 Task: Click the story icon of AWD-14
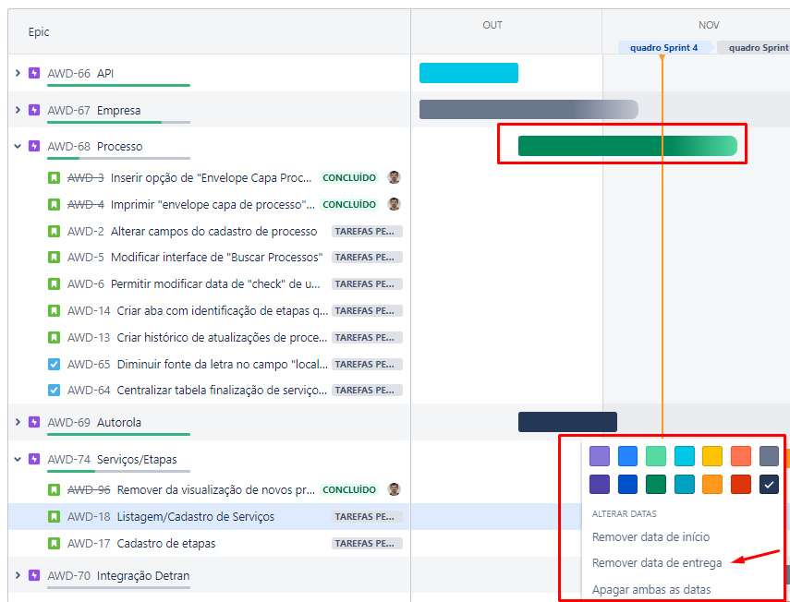pos(54,310)
